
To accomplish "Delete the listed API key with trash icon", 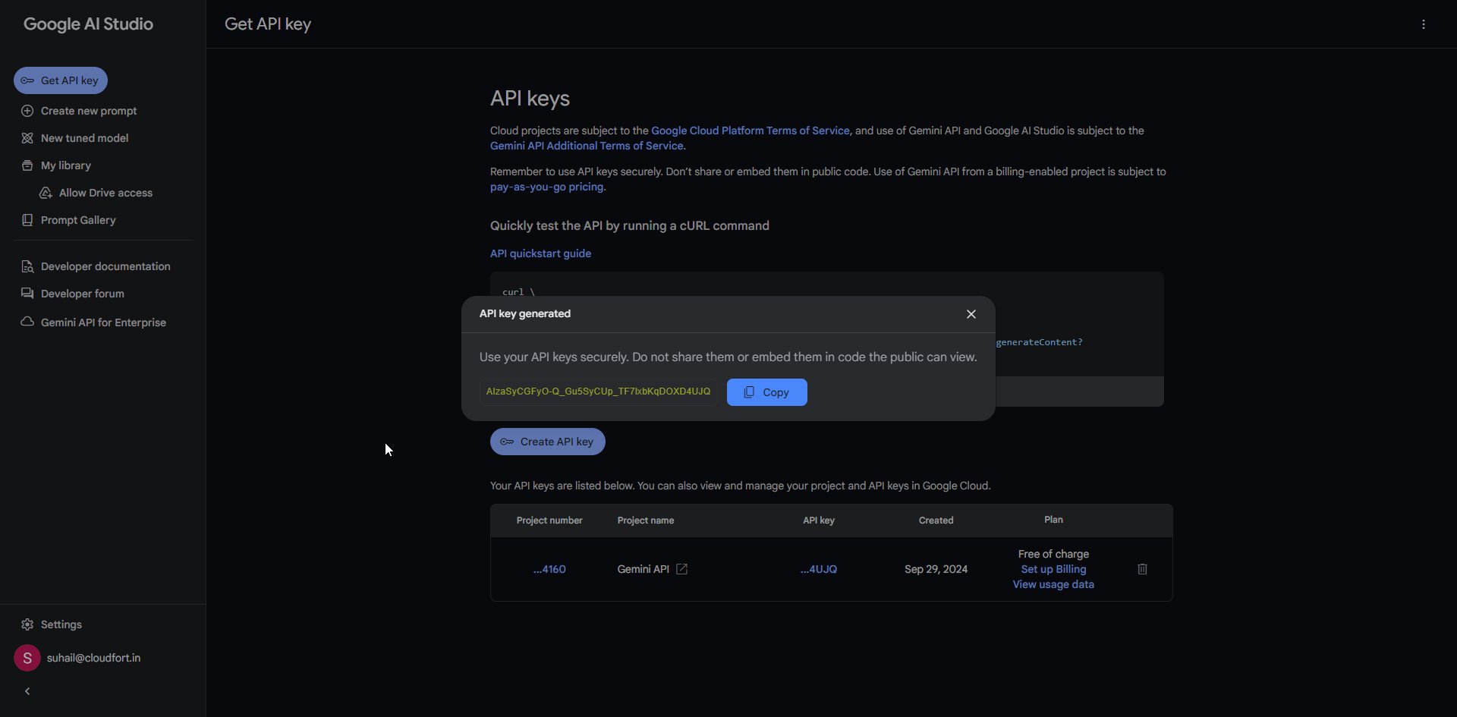I will pos(1142,569).
